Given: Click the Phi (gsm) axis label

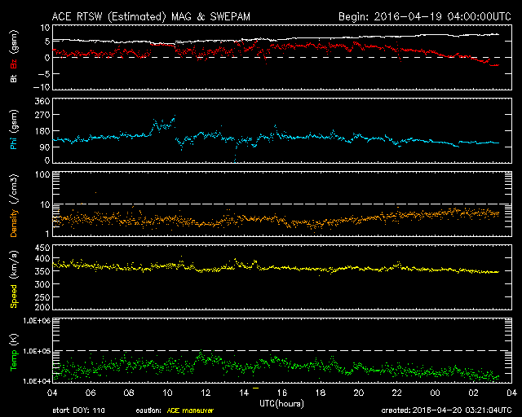Looking at the screenshot, I should click(x=14, y=129).
